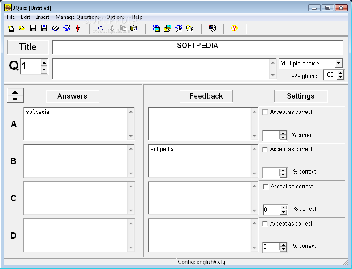The height and width of the screenshot is (269, 352).
Task: Click the JQuiz app icon in title bar
Action: pyautogui.click(x=8, y=8)
